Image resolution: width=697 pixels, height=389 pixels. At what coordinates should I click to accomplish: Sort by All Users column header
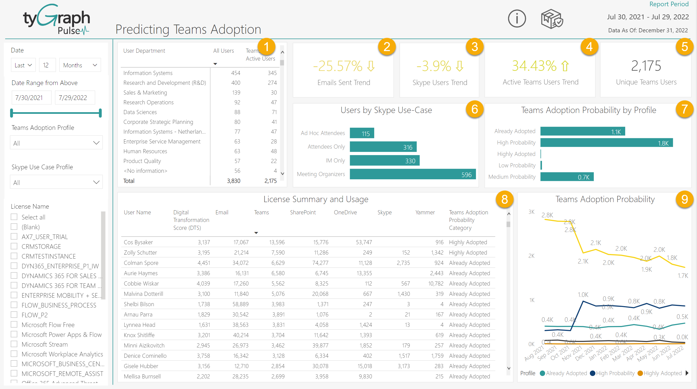tap(223, 51)
